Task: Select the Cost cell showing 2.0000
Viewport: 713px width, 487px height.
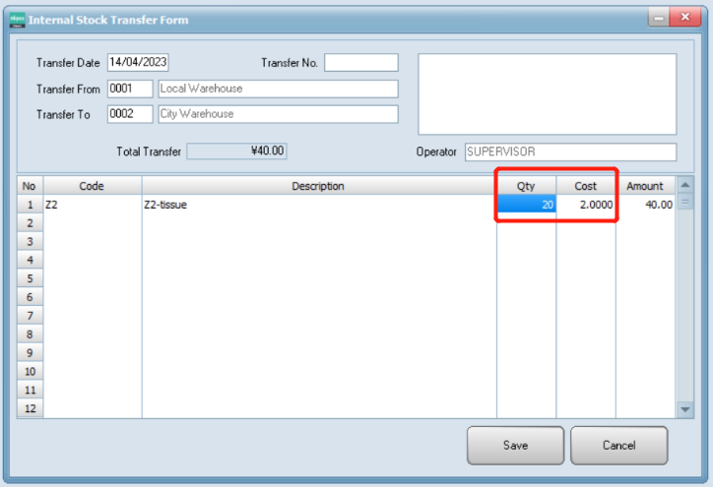Action: [586, 205]
